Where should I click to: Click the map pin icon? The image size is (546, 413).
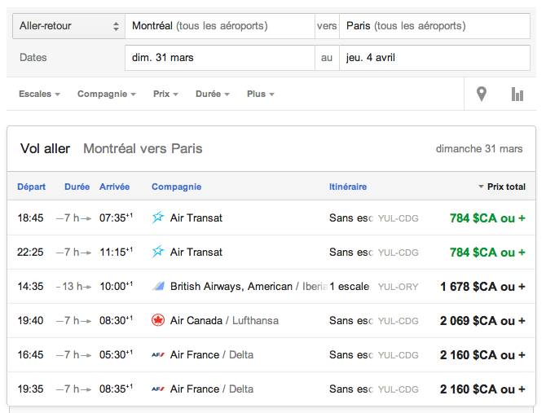(482, 94)
